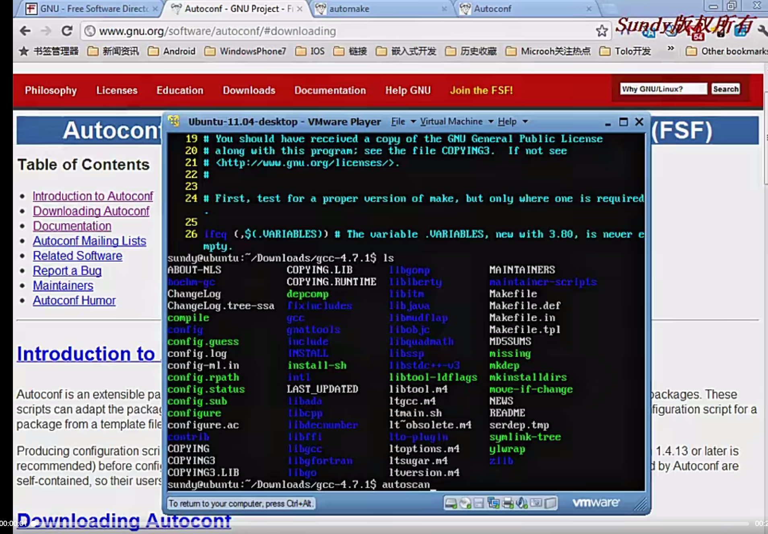Click the vmware logo in status bar
This screenshot has height=534, width=768.
pos(596,503)
